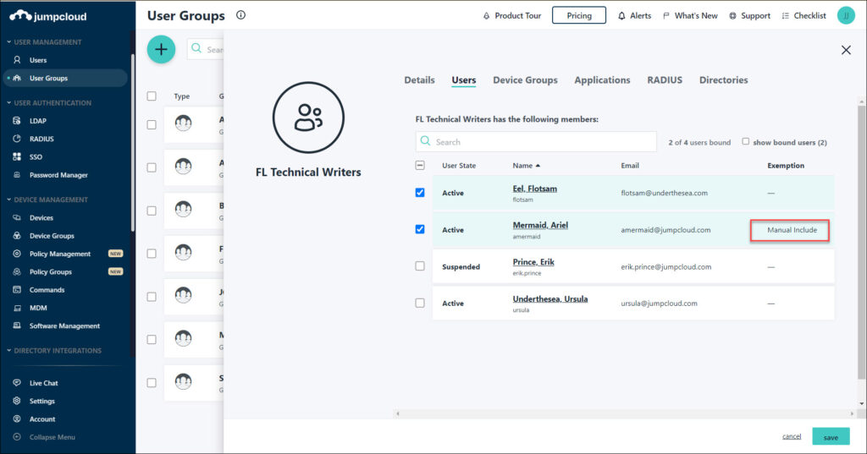867x454 pixels.
Task: Switch to the Applications tab
Action: [x=602, y=80]
